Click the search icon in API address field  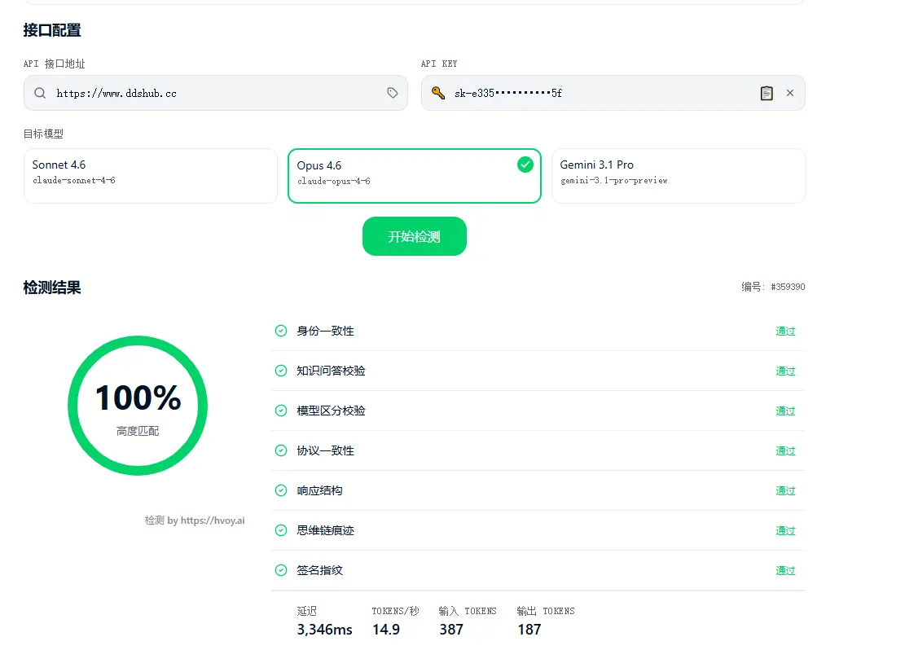pyautogui.click(x=40, y=94)
